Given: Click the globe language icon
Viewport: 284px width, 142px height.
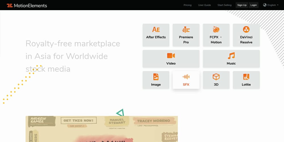Looking at the screenshot, I should (265, 5).
